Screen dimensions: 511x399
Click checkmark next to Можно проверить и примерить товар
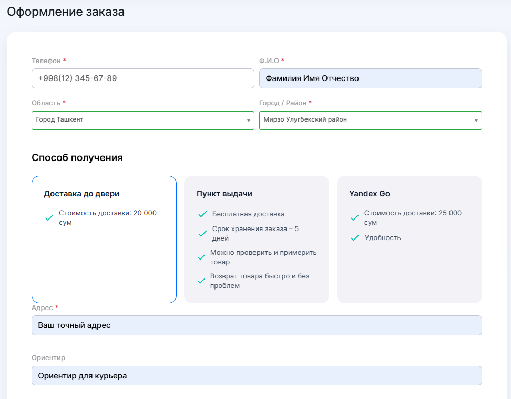(201, 257)
